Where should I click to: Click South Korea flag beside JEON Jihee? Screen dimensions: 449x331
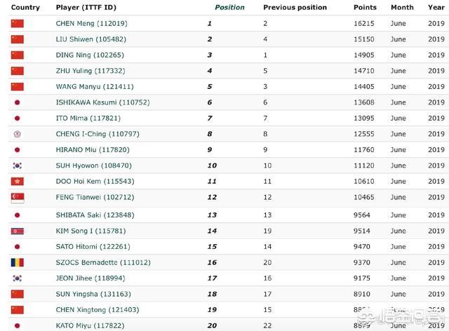coord(18,278)
